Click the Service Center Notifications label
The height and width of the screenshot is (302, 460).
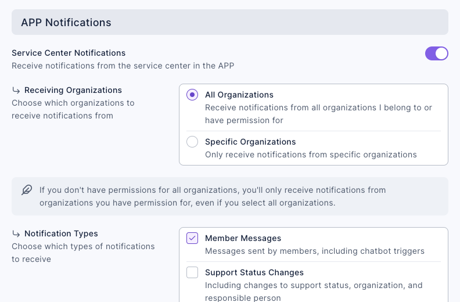click(x=69, y=53)
